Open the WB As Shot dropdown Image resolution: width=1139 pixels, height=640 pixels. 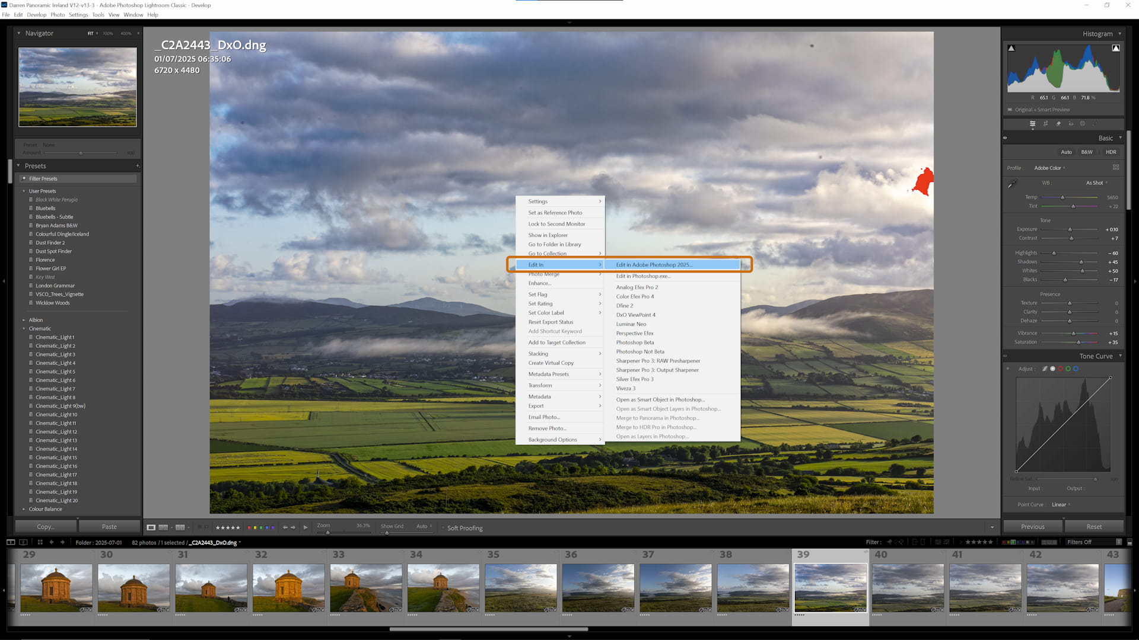[1097, 183]
